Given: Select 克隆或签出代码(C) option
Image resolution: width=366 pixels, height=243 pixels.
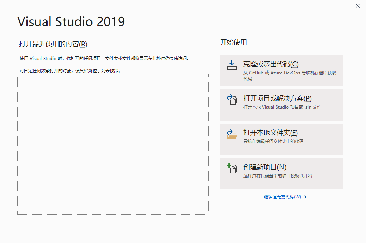Looking at the screenshot, I should pyautogui.click(x=281, y=71).
